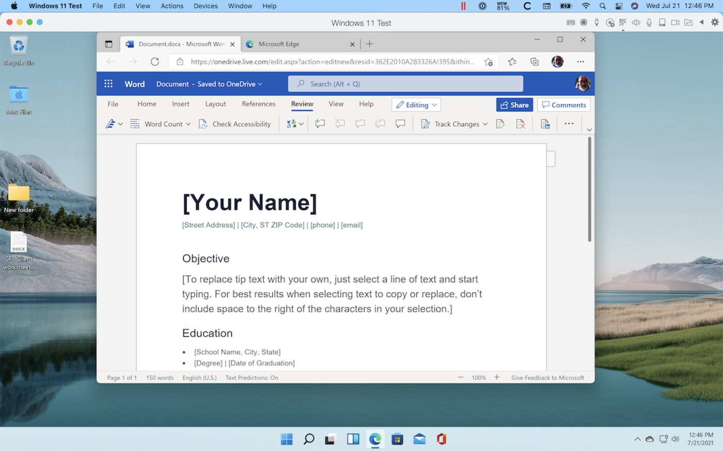Toggle Text Predictions in the status bar
Viewport: 723px width, 451px height.
pos(252,377)
